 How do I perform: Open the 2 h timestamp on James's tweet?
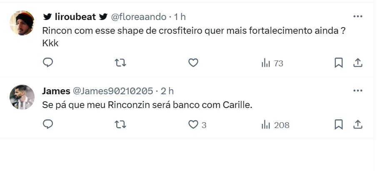coord(167,91)
